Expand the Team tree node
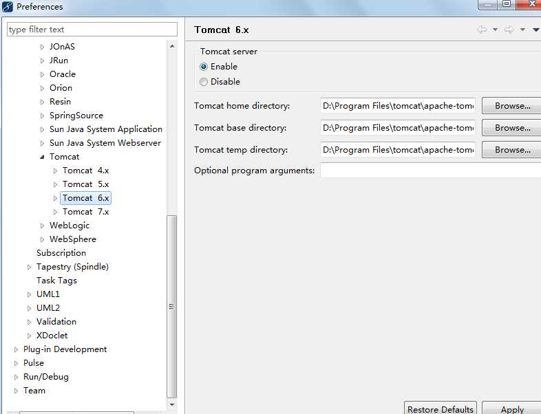The height and width of the screenshot is (414, 541). click(x=16, y=391)
